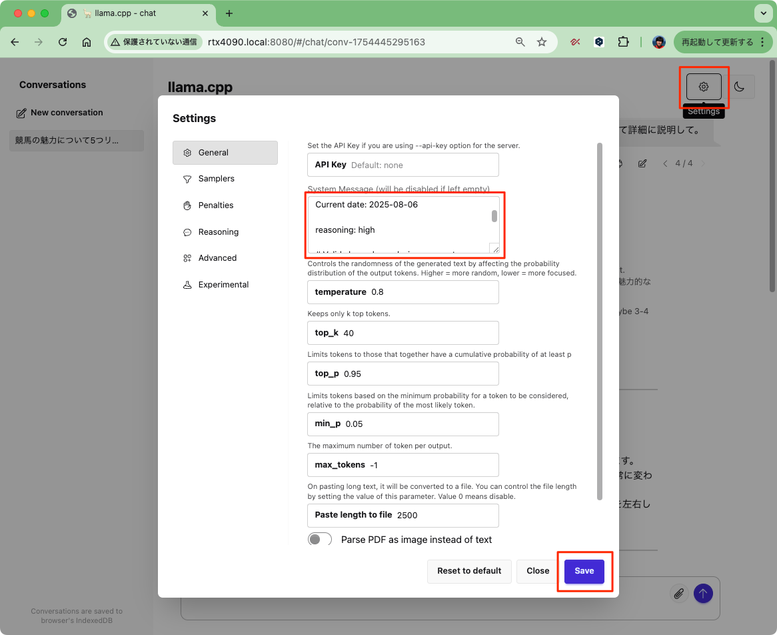Open the Settings gear icon

click(x=703, y=87)
